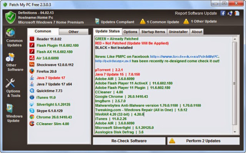
Task: Open Options & Tools wrench icon
Action: [10, 83]
